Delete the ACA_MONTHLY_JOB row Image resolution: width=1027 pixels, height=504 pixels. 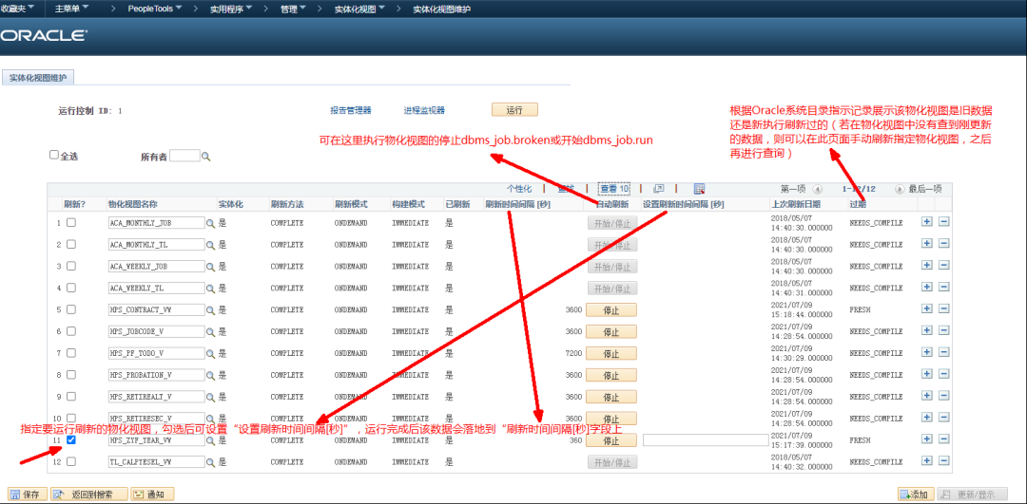(944, 222)
